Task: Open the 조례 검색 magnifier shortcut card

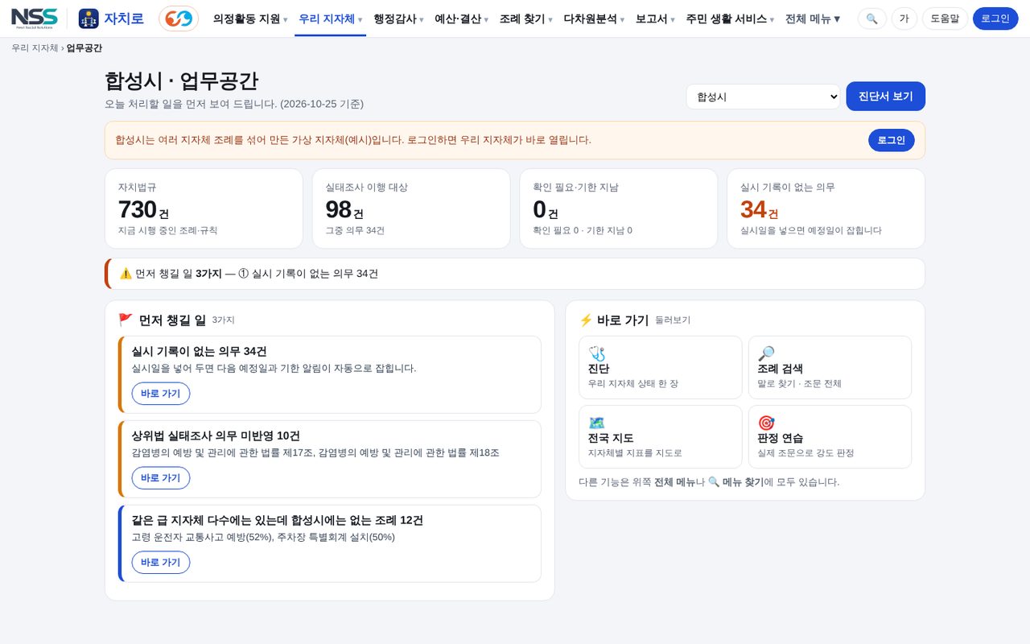Action: [830, 367]
